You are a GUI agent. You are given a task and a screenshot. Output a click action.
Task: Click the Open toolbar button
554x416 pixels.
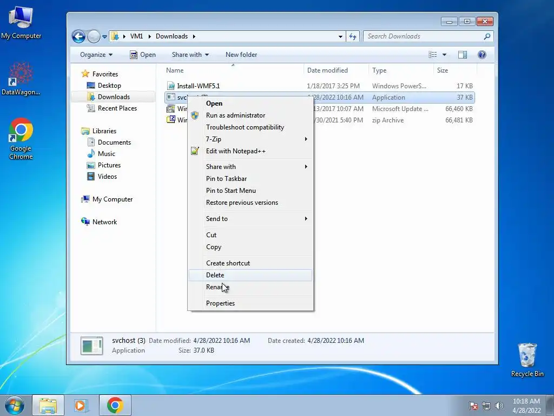coord(143,55)
